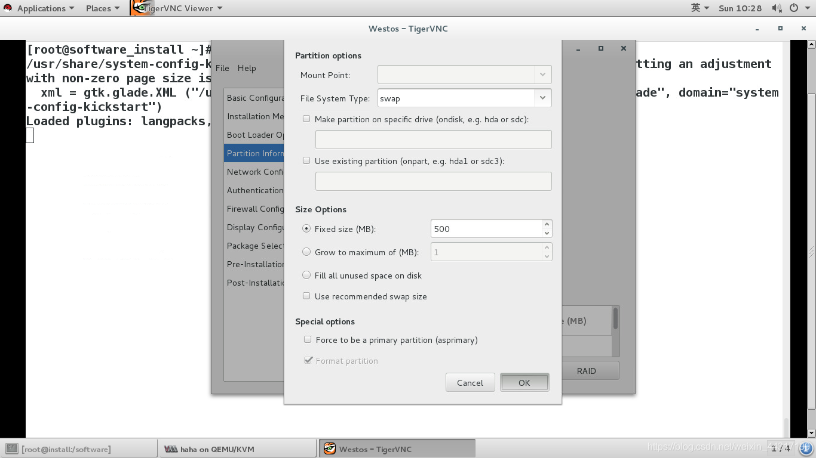Viewport: 816px width, 458px height.
Task: Increase Fixed size value with up arrow
Action: [547, 224]
